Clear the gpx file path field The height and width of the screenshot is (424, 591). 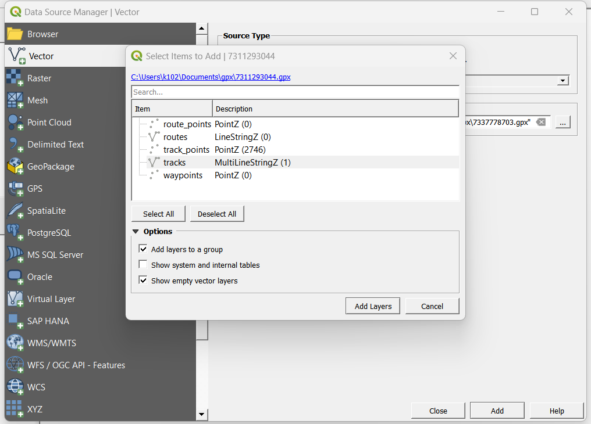(541, 122)
